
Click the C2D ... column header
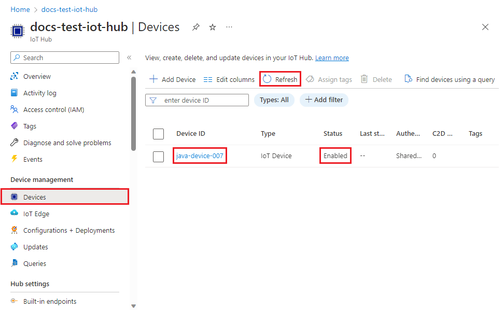click(x=442, y=134)
